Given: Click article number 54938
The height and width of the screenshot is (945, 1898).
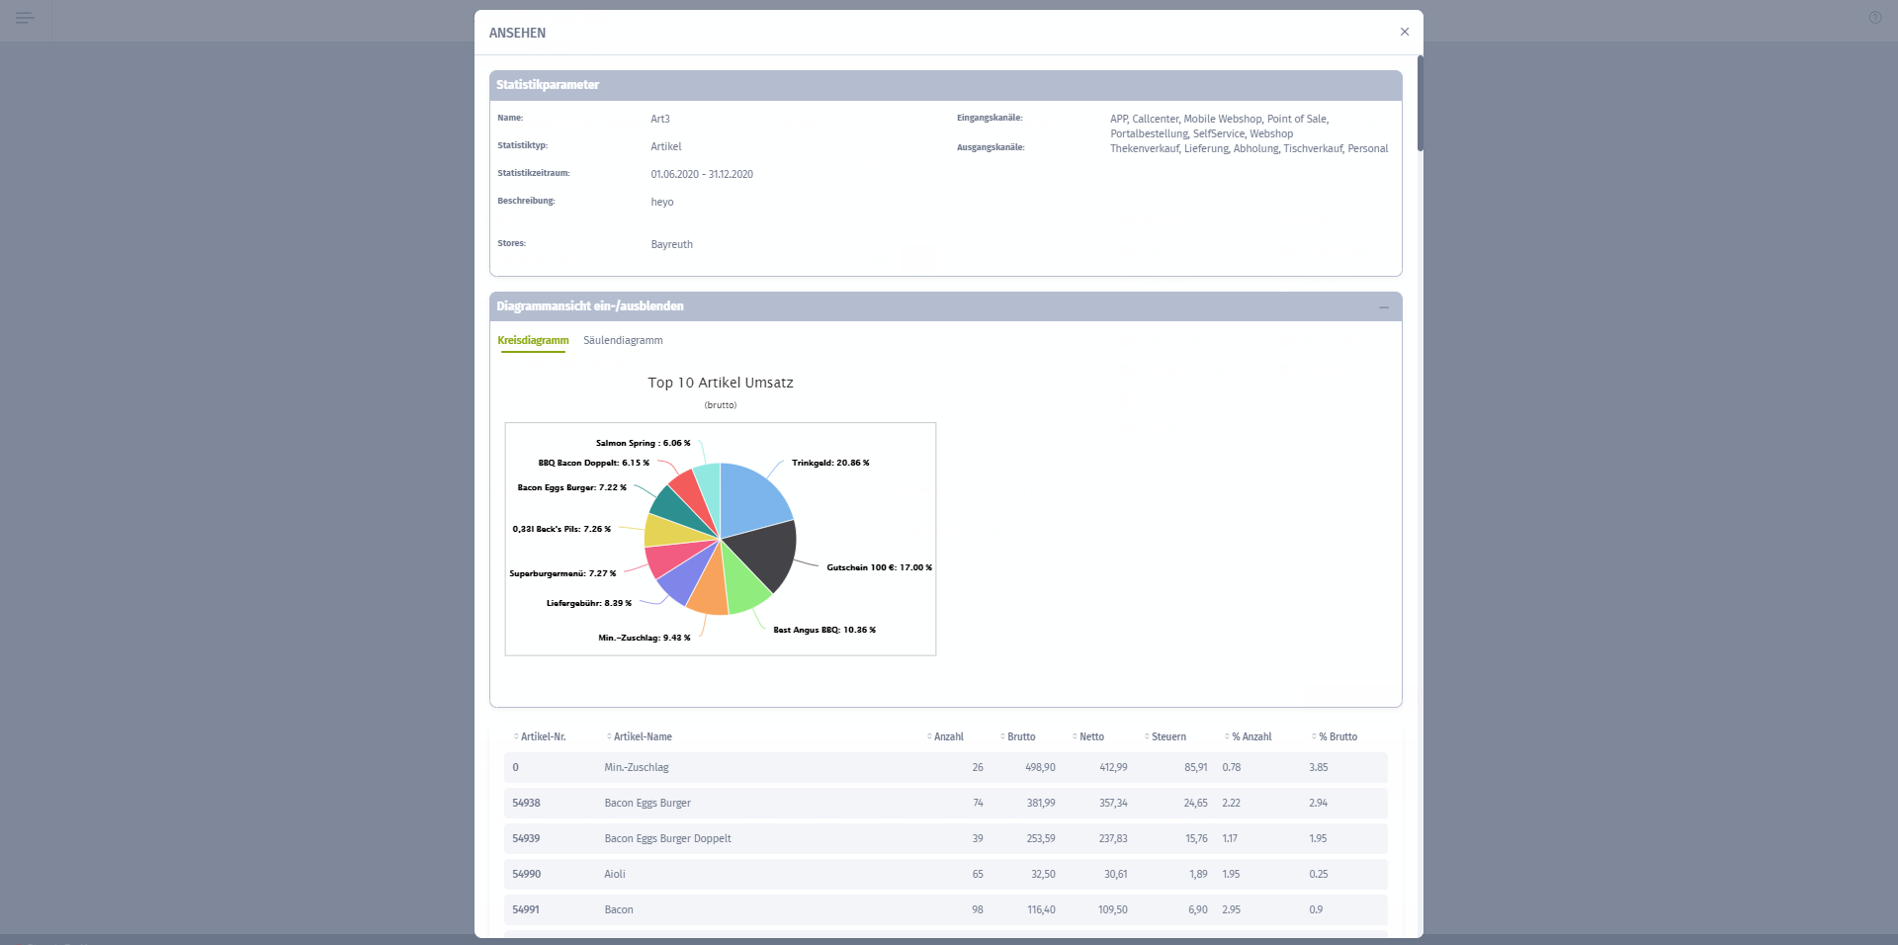Looking at the screenshot, I should 526,803.
